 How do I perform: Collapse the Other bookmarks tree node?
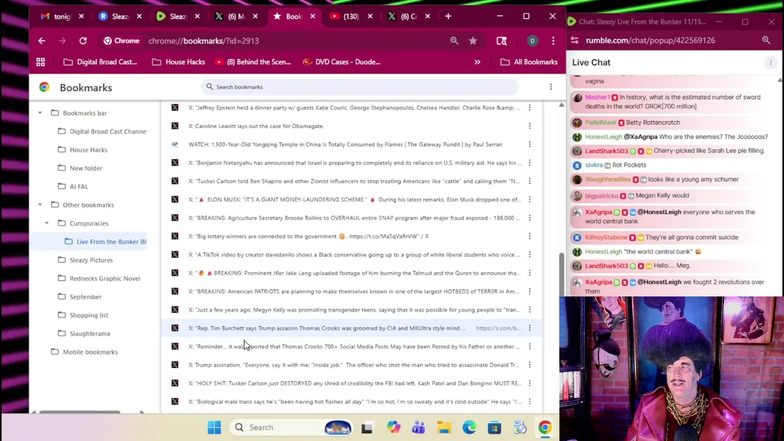pos(40,205)
